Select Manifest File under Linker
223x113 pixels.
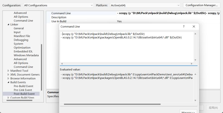click(22, 36)
